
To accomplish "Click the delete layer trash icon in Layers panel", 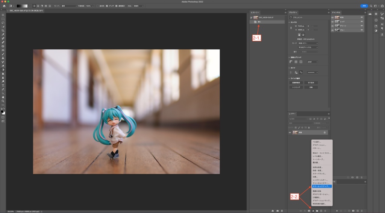I will [x=325, y=211].
